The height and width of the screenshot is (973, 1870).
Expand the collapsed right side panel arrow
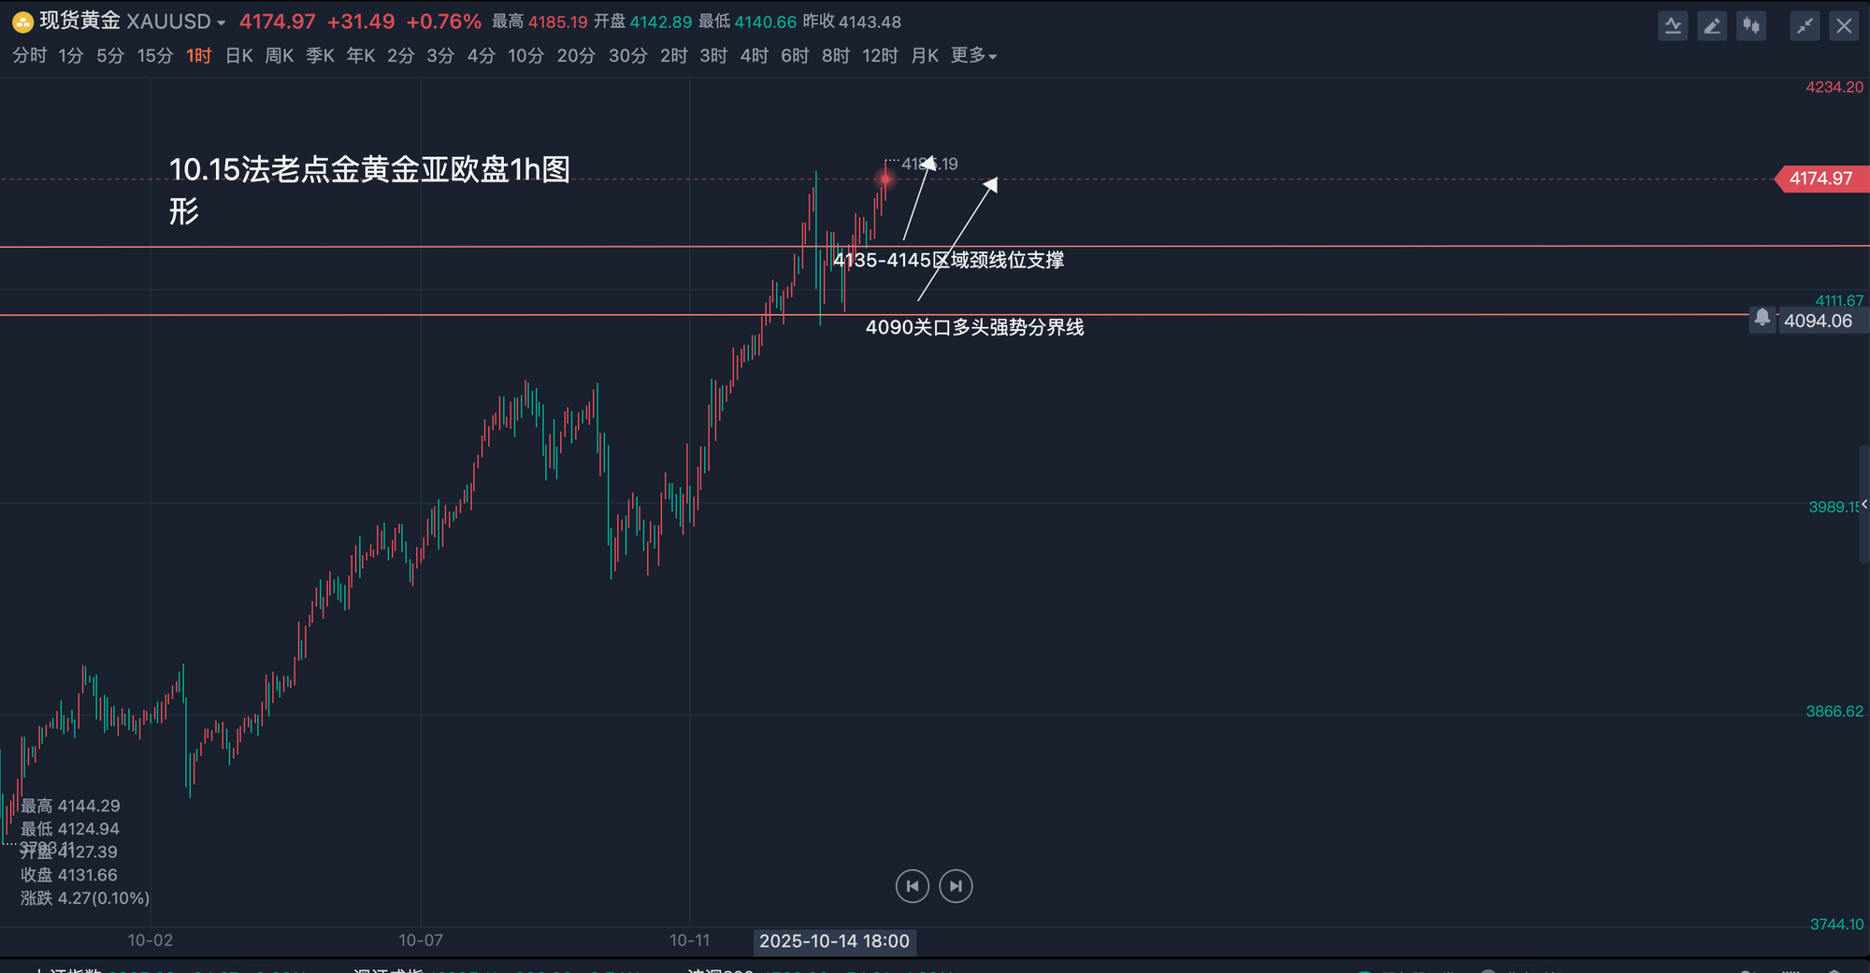click(1863, 505)
